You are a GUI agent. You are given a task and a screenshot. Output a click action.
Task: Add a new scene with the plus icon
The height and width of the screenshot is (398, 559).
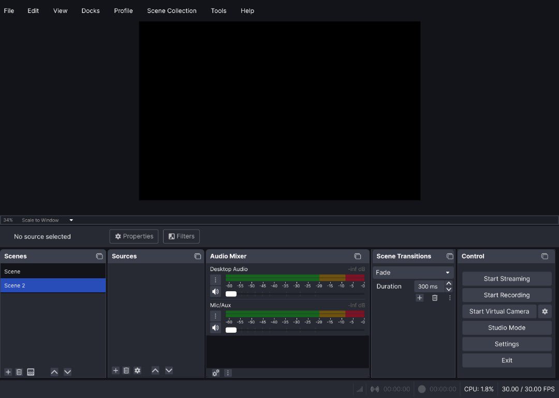point(8,372)
